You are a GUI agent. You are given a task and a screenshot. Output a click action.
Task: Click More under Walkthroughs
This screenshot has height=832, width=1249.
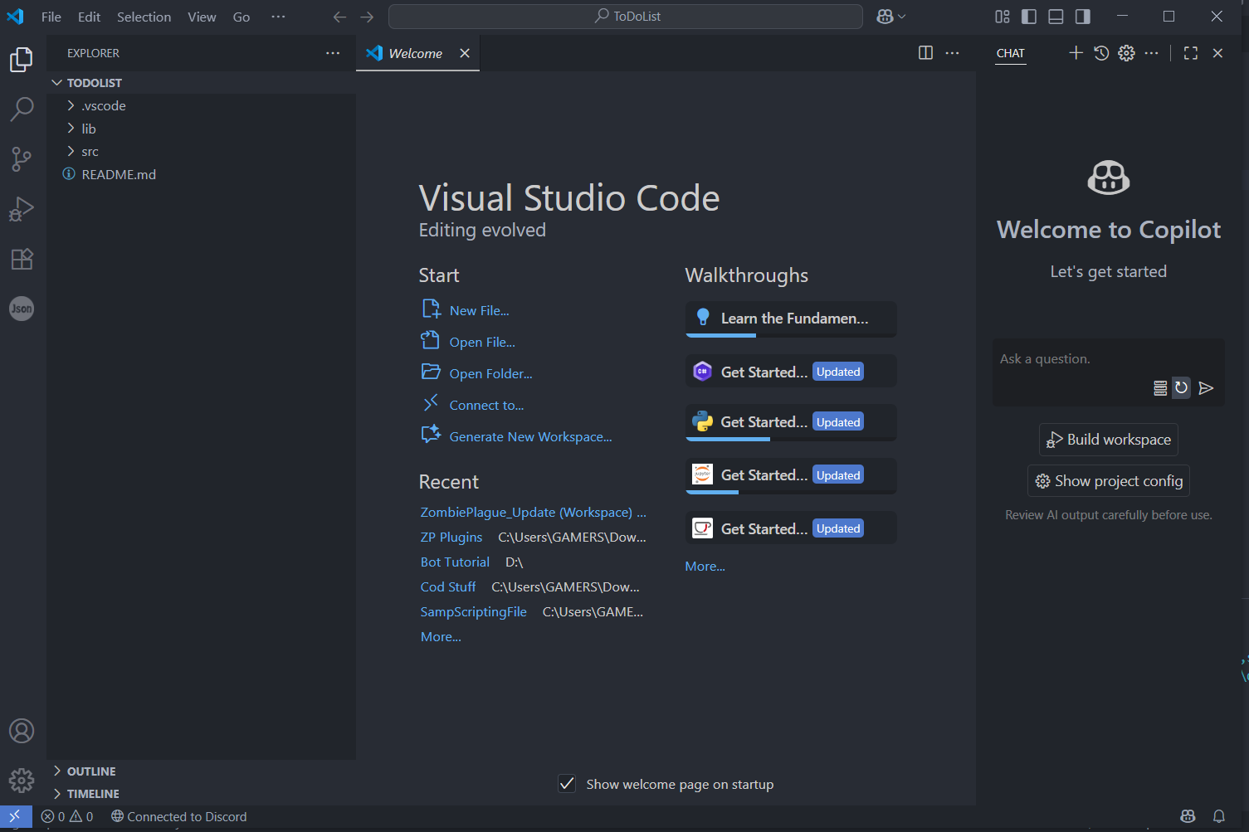(x=705, y=567)
